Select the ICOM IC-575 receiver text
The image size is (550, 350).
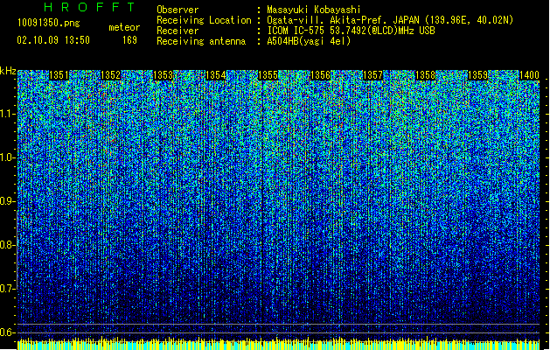[351, 31]
